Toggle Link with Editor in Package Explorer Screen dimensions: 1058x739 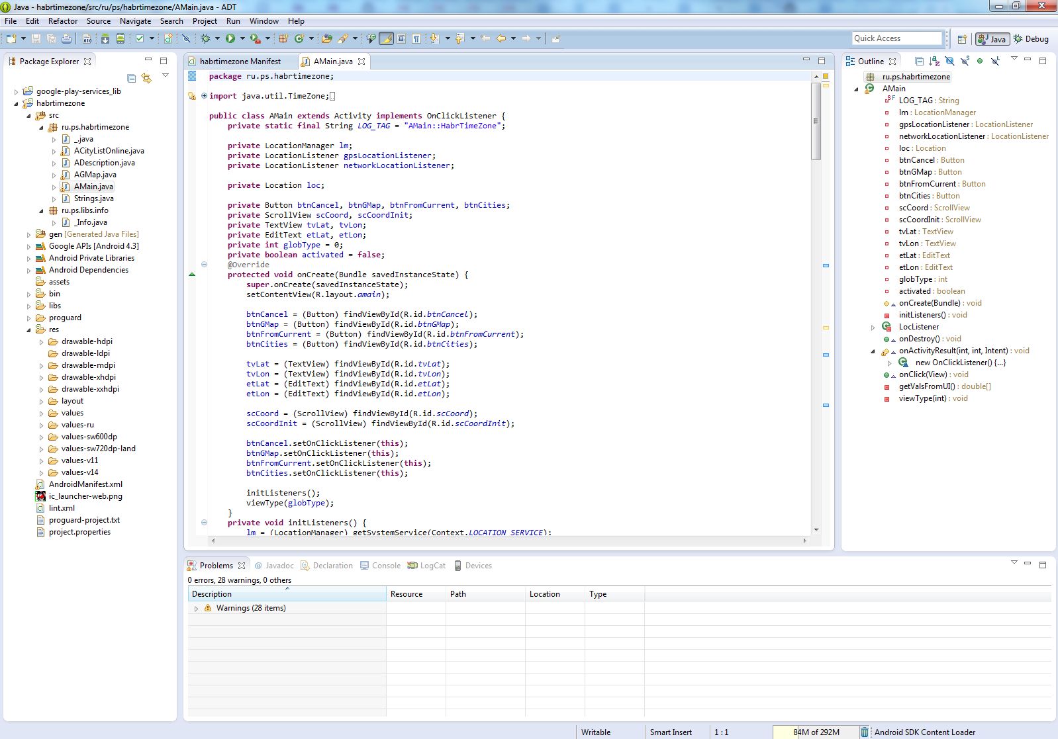(x=146, y=78)
